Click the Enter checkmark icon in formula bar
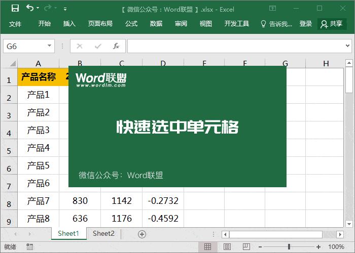Image resolution: width=355 pixels, height=253 pixels. (98, 46)
